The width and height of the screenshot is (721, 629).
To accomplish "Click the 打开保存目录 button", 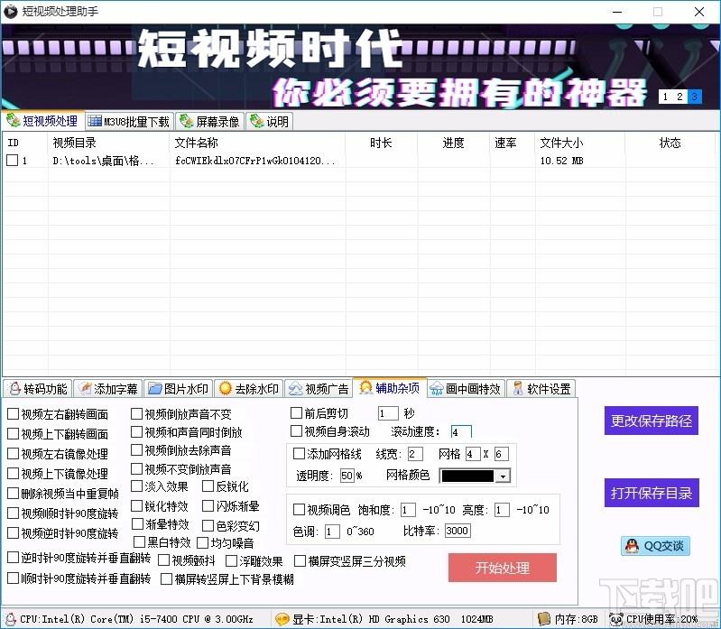I will click(x=652, y=493).
